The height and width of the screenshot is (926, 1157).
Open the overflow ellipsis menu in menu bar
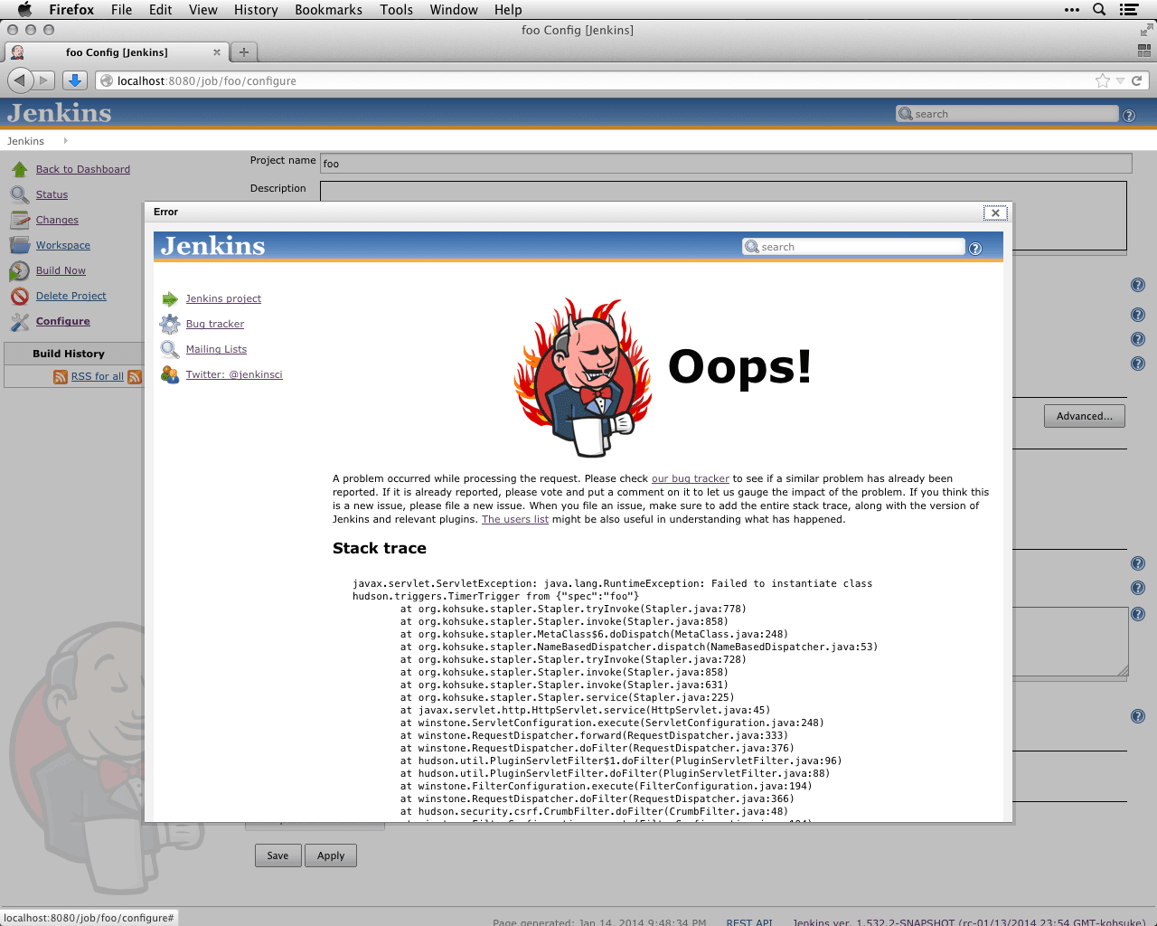coord(1072,10)
